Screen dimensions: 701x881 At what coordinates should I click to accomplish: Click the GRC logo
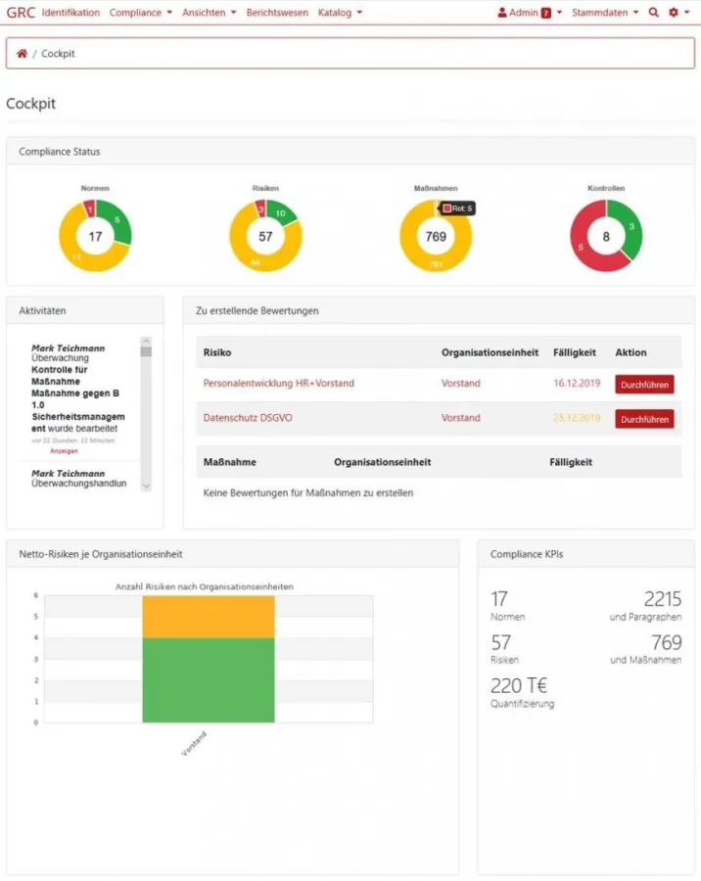[21, 13]
